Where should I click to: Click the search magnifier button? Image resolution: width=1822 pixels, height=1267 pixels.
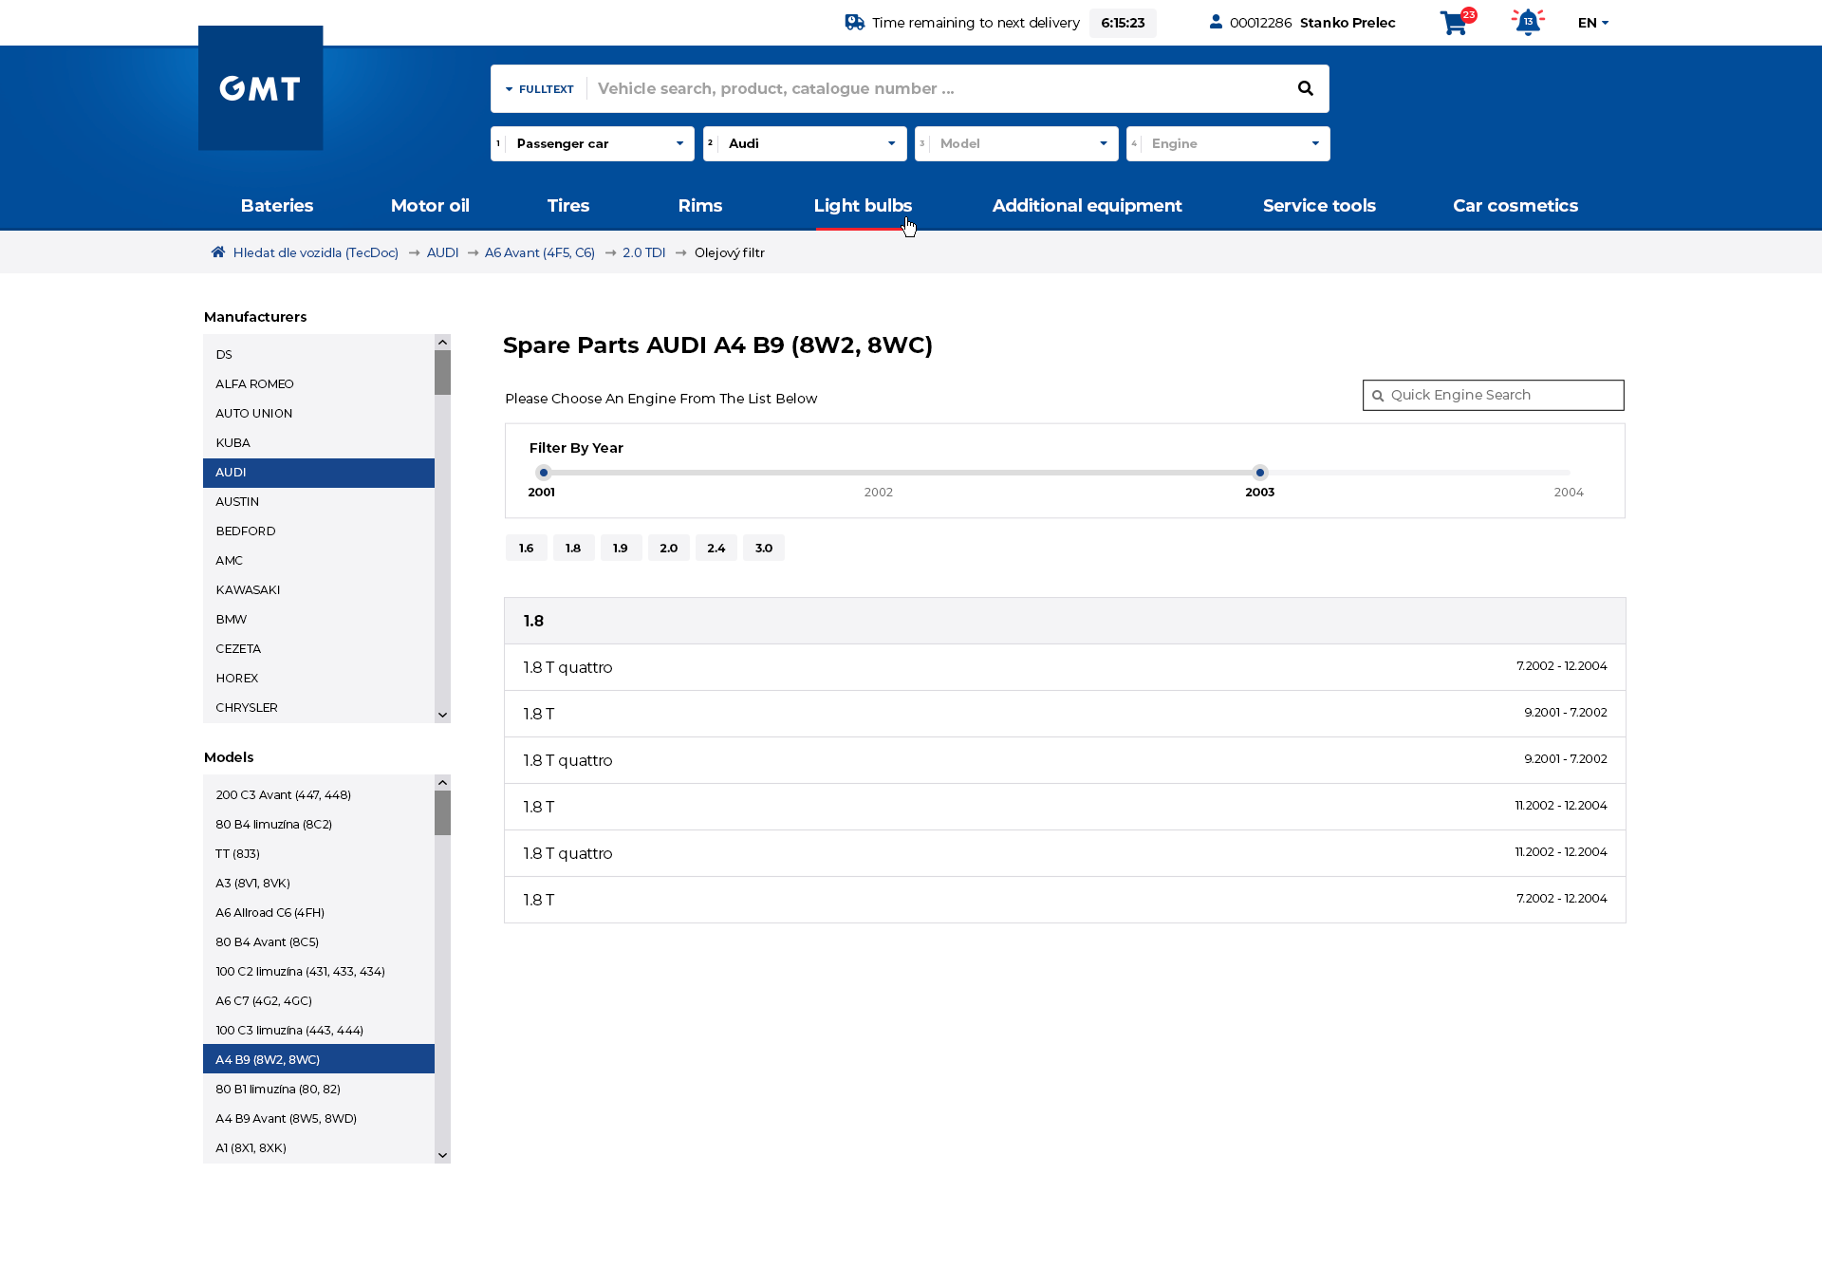coord(1306,88)
